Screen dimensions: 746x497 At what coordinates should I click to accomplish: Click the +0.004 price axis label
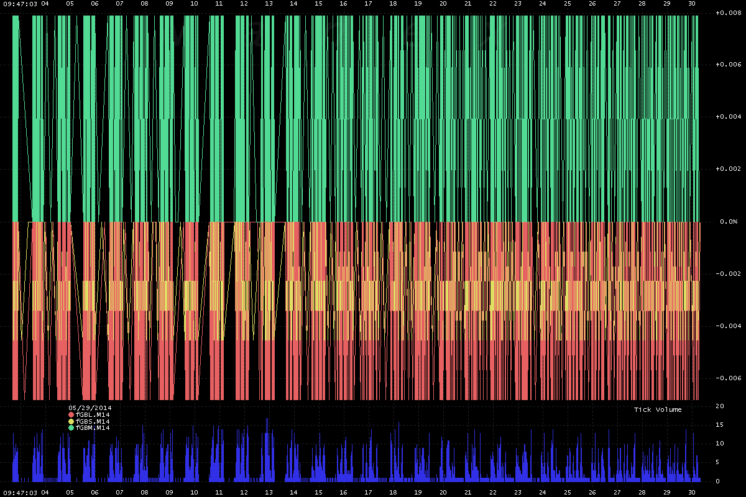point(729,117)
